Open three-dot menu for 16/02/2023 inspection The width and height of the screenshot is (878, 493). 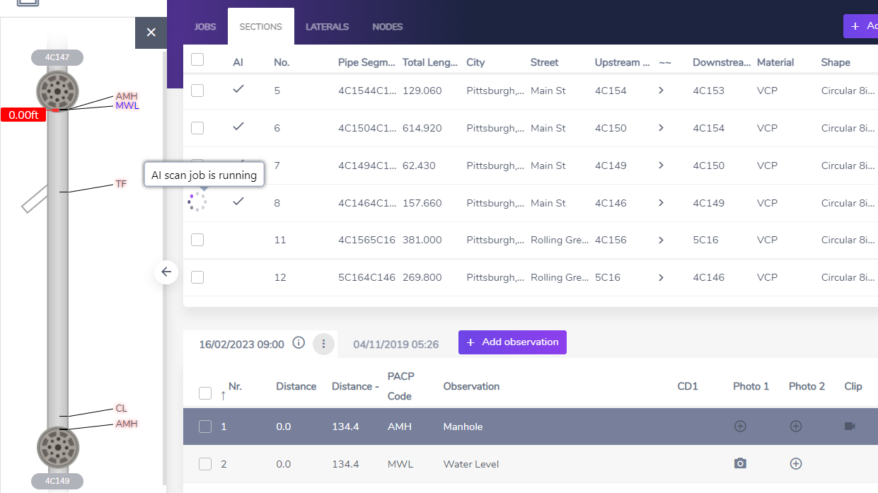tap(323, 344)
